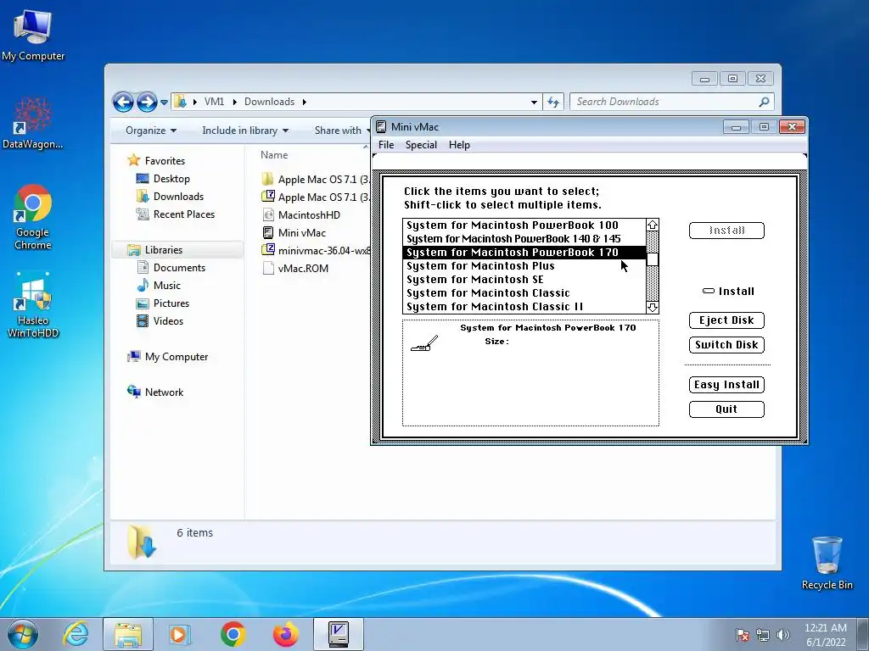Click the Quit button
The height and width of the screenshot is (651, 869).
coord(726,409)
